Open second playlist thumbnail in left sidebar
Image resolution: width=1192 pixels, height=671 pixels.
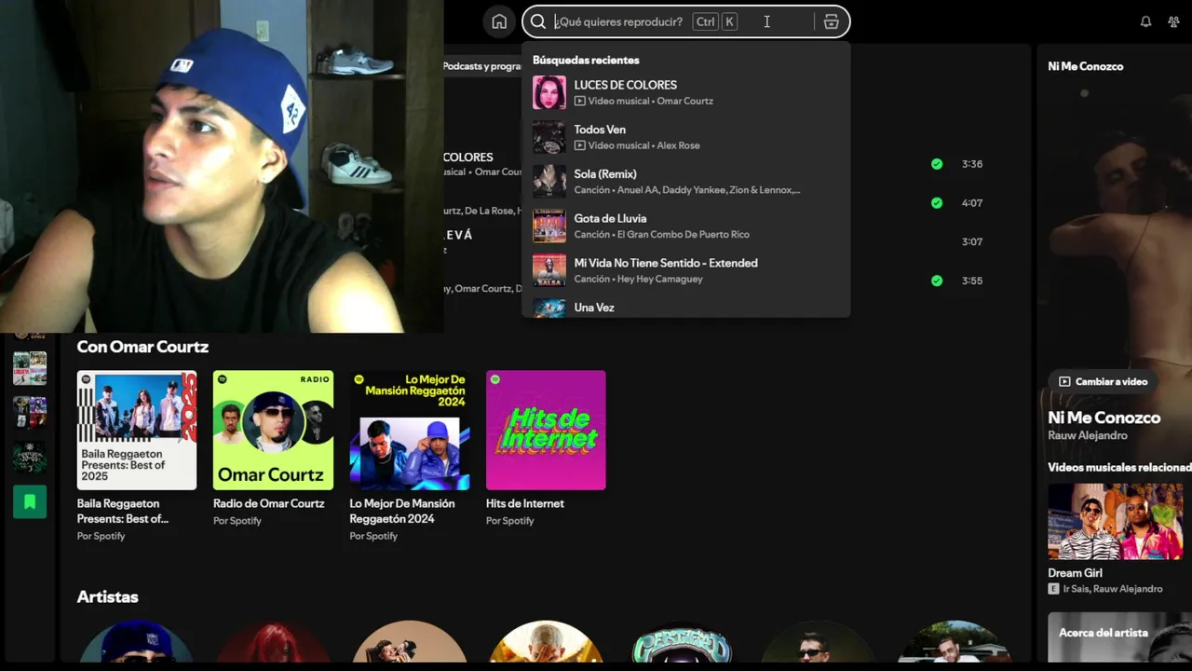point(30,413)
